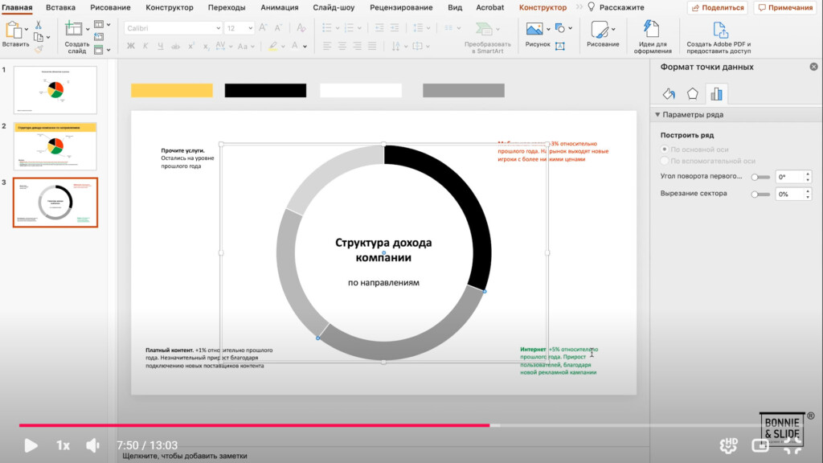Click the Вырезание сектора 0% value field
The height and width of the screenshot is (463, 823).
(x=789, y=195)
